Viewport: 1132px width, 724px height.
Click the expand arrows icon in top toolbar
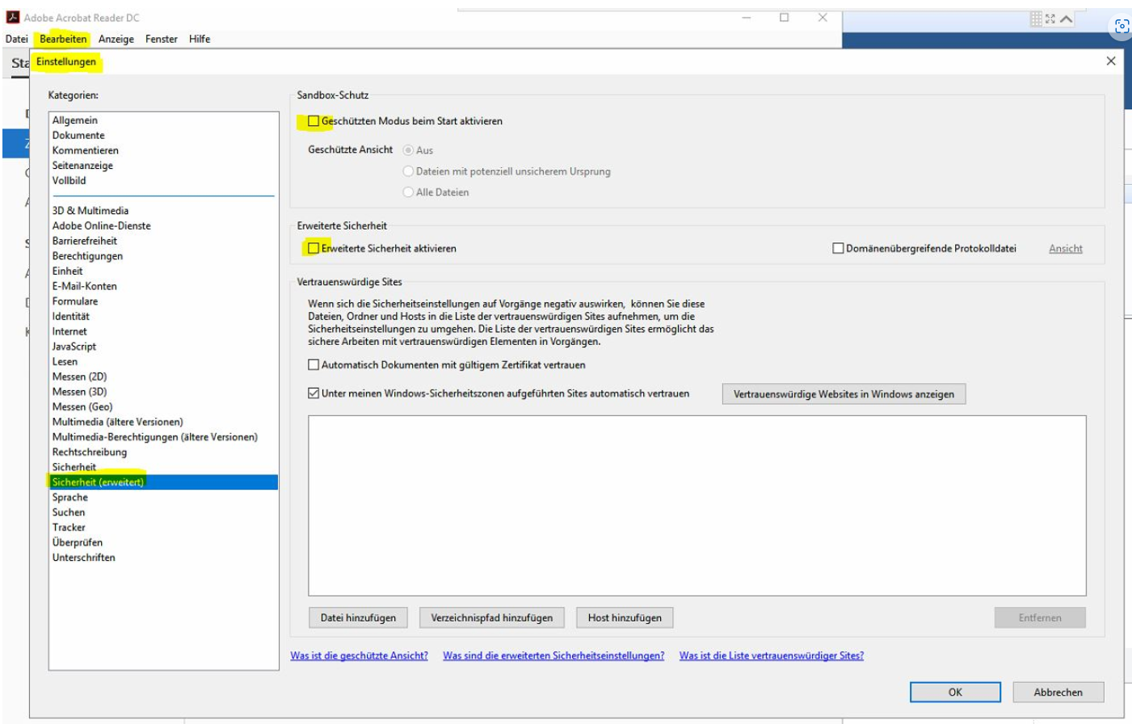pyautogui.click(x=1050, y=19)
